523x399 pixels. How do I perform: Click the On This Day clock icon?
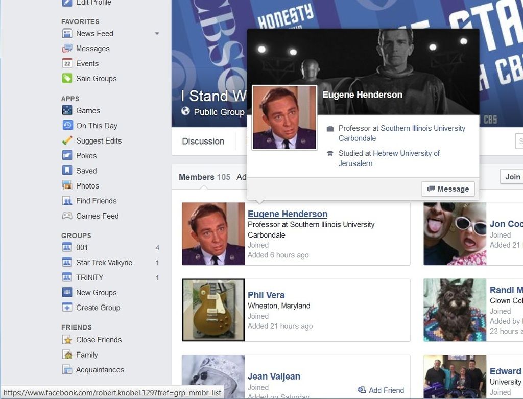point(67,126)
